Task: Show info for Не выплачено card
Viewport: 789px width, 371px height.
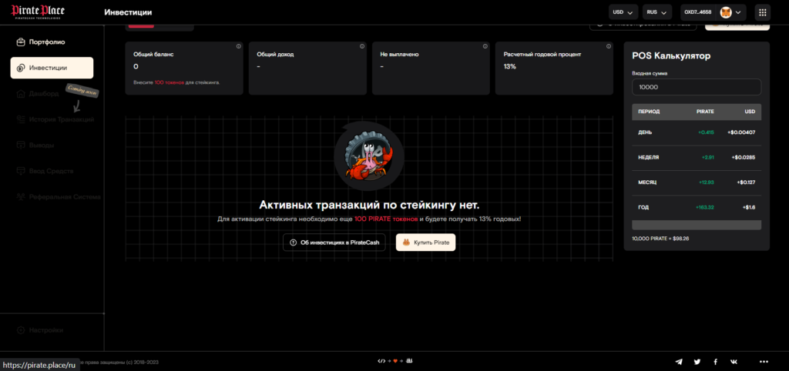Action: (x=485, y=46)
